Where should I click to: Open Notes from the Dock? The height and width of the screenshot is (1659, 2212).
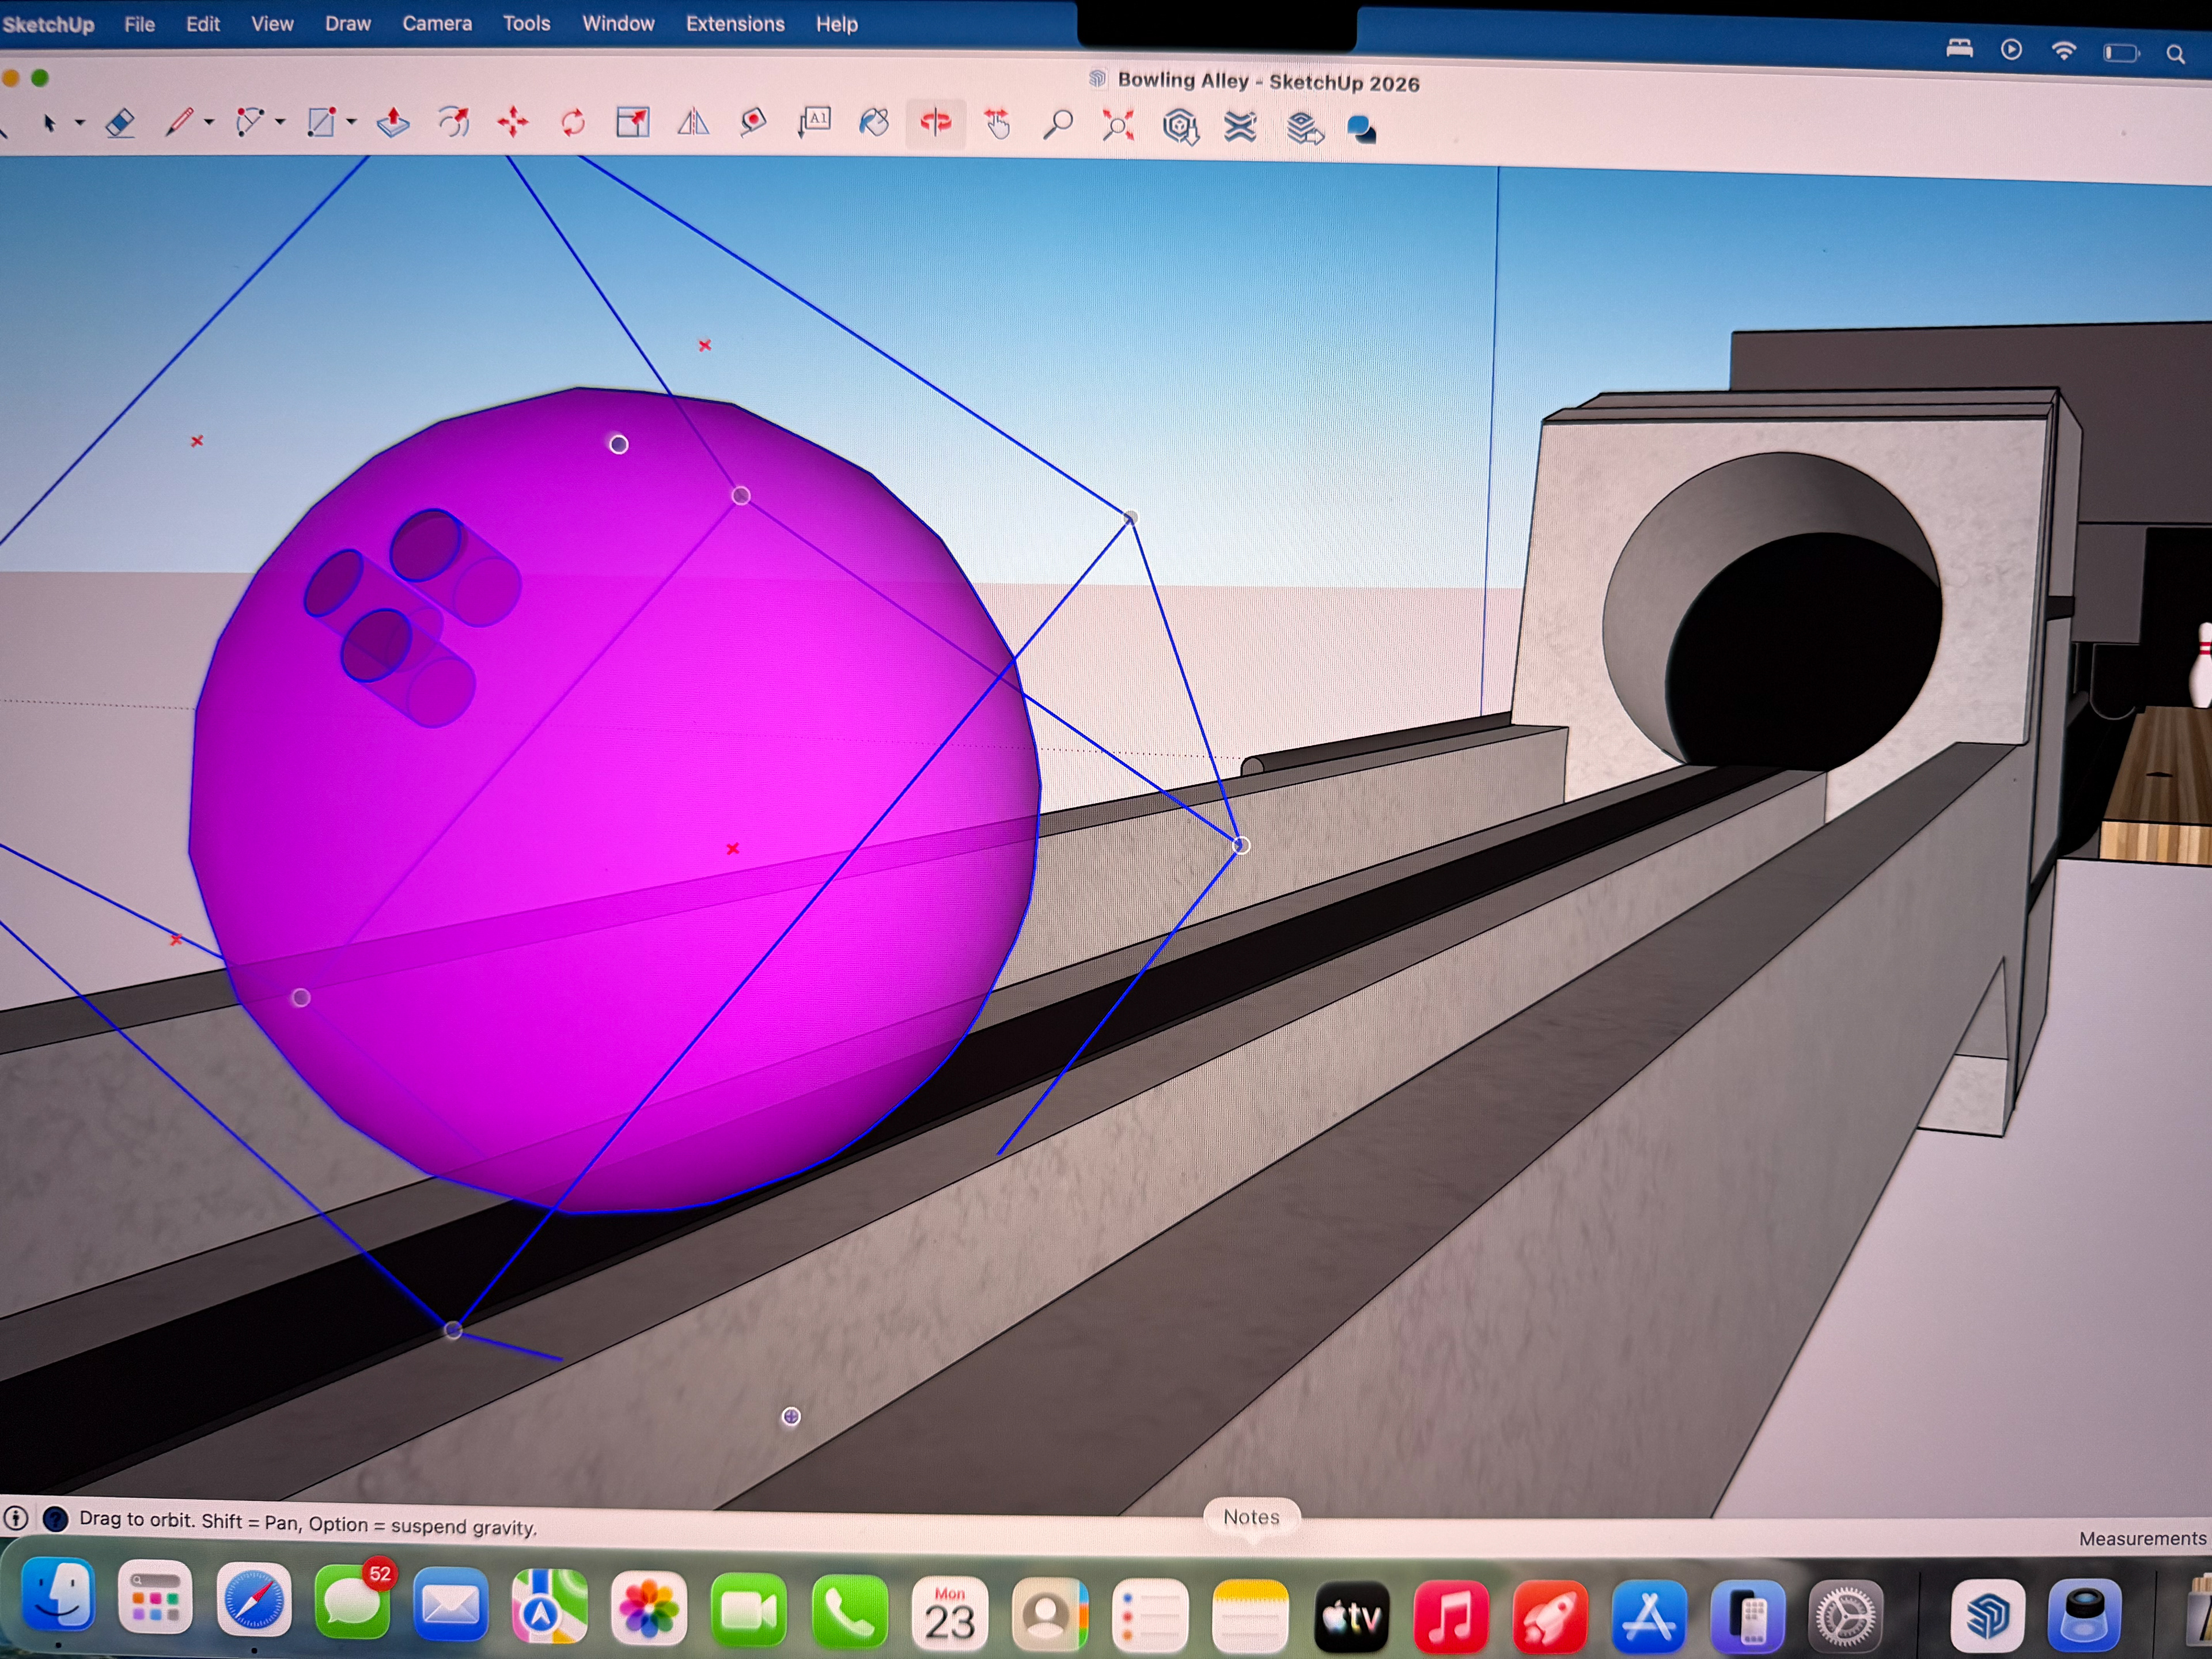[x=1250, y=1616]
